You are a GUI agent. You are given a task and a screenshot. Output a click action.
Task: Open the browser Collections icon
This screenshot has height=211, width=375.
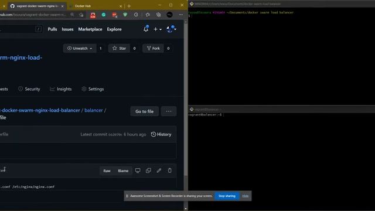(158, 15)
